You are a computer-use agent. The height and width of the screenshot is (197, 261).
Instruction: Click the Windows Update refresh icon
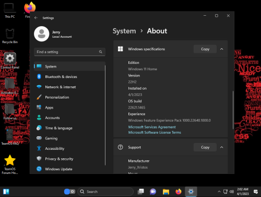(39, 169)
